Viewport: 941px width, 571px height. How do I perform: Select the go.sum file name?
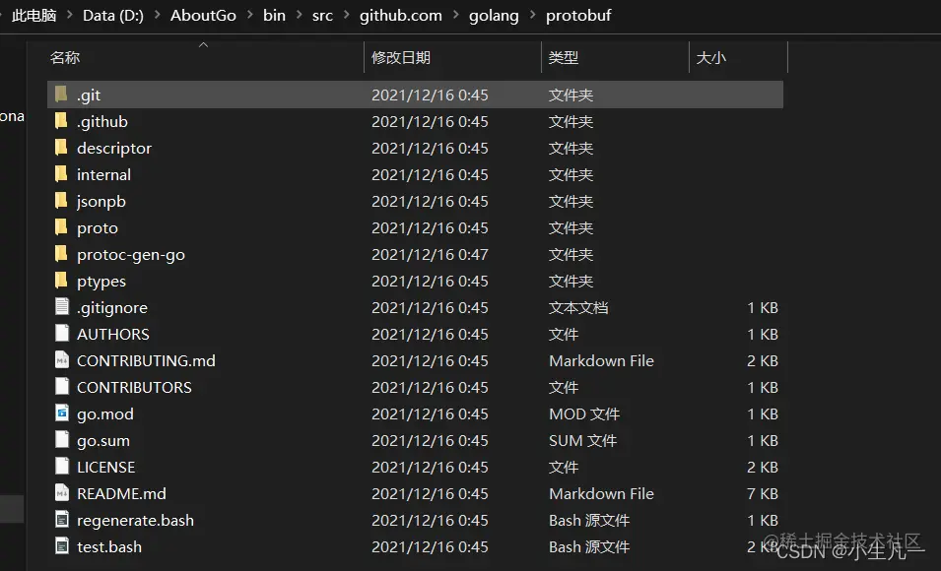click(x=103, y=441)
